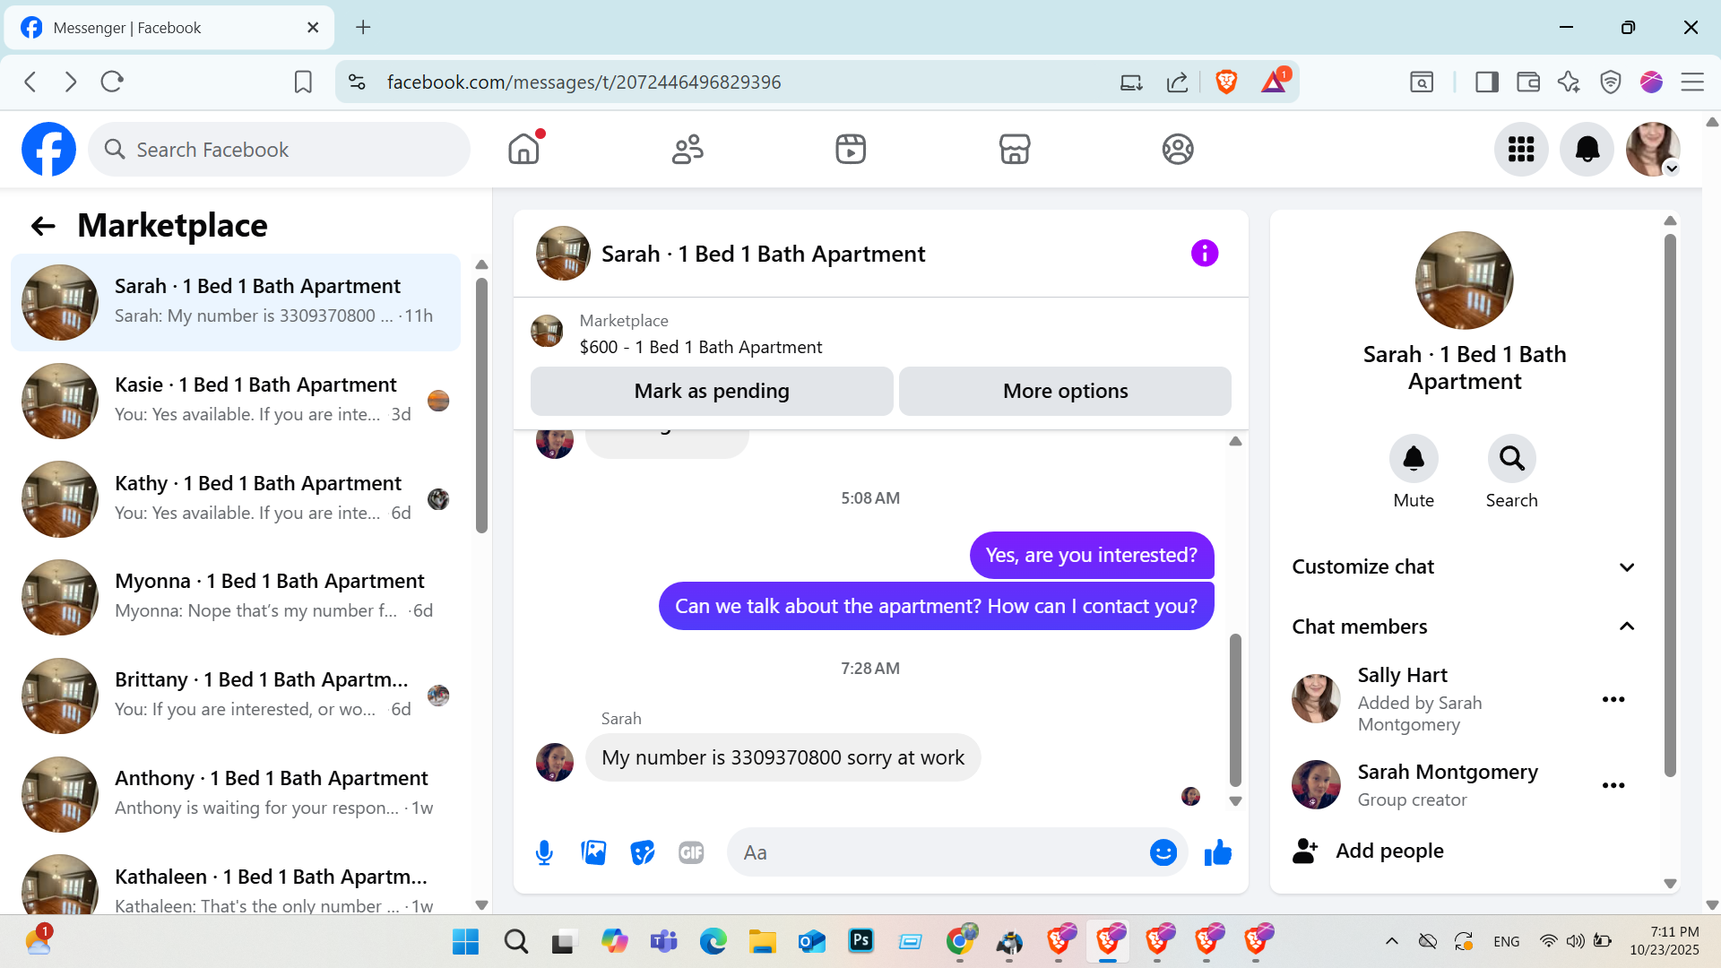Toggle conversation information panel

[1204, 254]
